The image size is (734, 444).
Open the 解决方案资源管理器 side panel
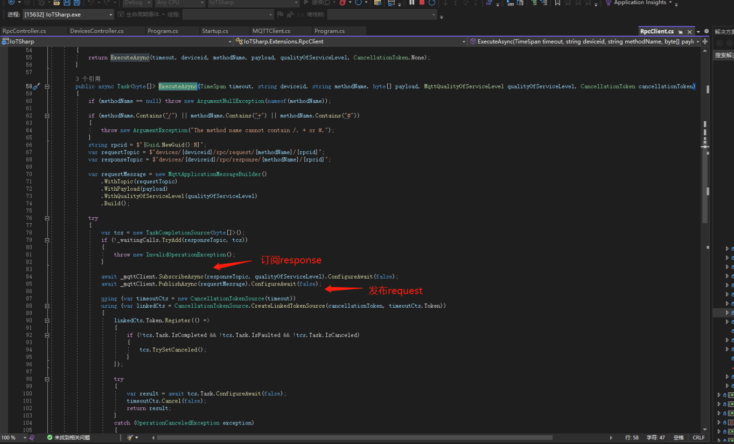(x=725, y=32)
